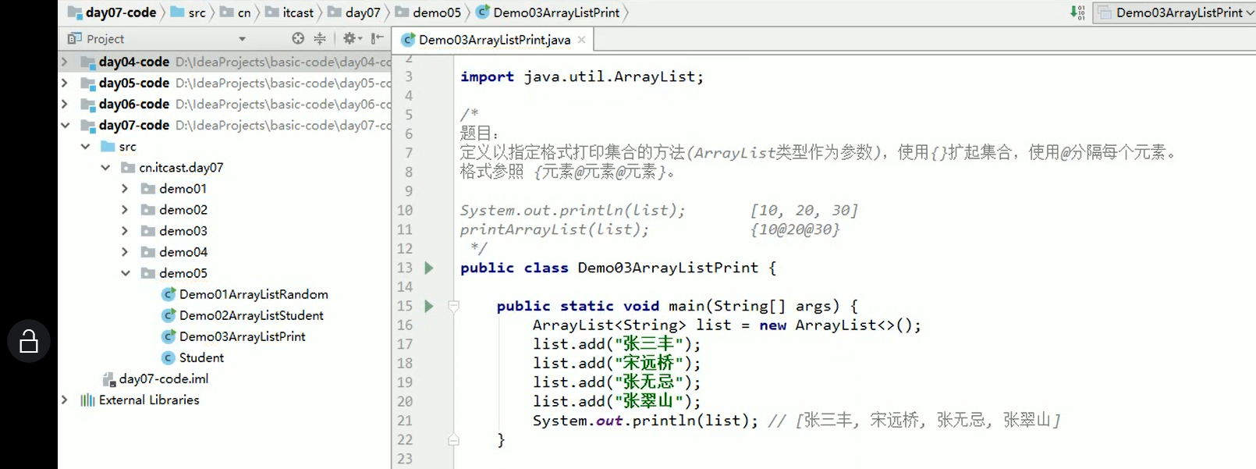Click the Collapse All icon in Project panel

tap(320, 38)
